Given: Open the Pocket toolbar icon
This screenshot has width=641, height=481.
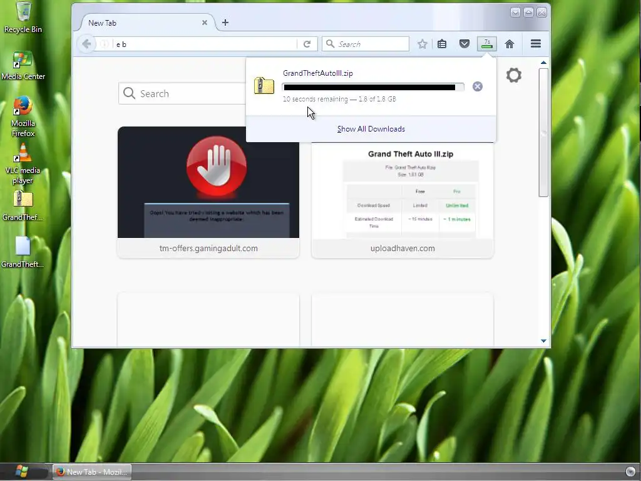Looking at the screenshot, I should [464, 44].
